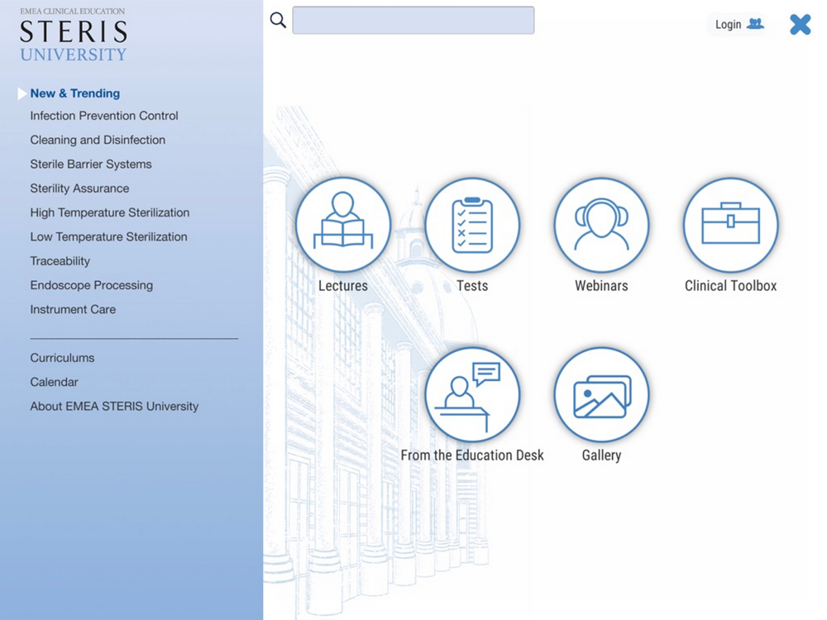
Task: Click the STERIS University logo
Action: coord(74,35)
